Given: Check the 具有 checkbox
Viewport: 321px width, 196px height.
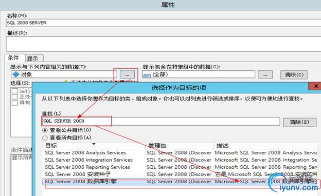Looking at the screenshot, I should point(15,103).
